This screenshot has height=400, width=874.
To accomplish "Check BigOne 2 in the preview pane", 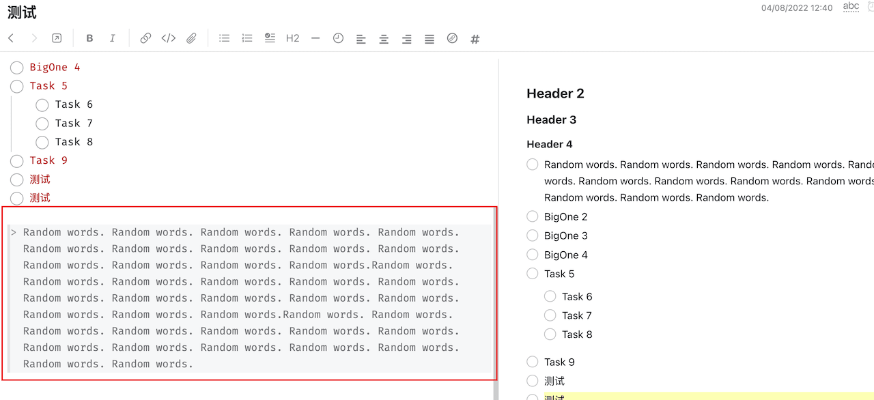I will point(533,216).
